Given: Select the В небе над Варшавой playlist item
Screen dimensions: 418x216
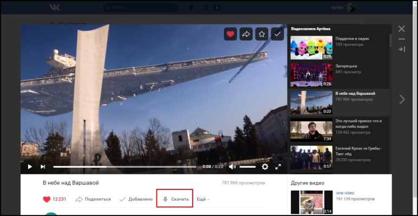Looking at the screenshot, I should [x=338, y=103].
